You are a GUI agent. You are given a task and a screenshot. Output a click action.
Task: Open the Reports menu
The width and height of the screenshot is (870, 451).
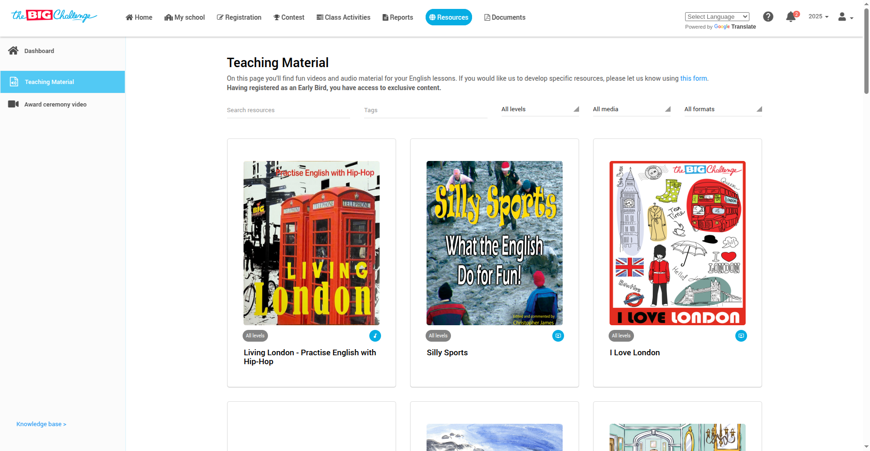point(398,17)
